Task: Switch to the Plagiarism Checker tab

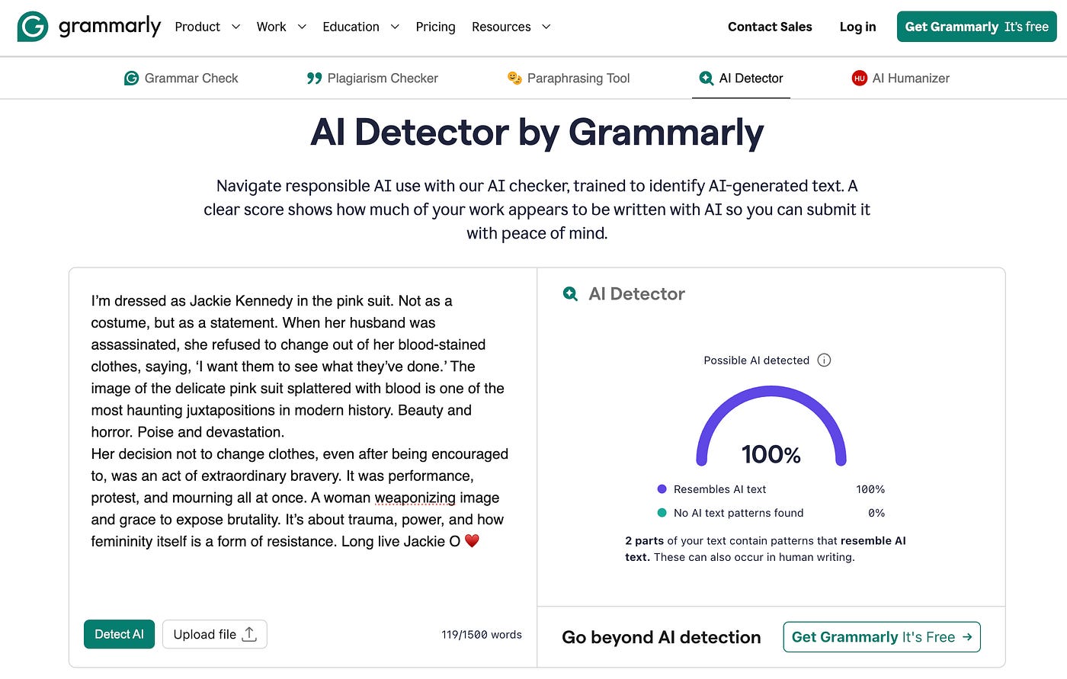Action: [x=373, y=78]
